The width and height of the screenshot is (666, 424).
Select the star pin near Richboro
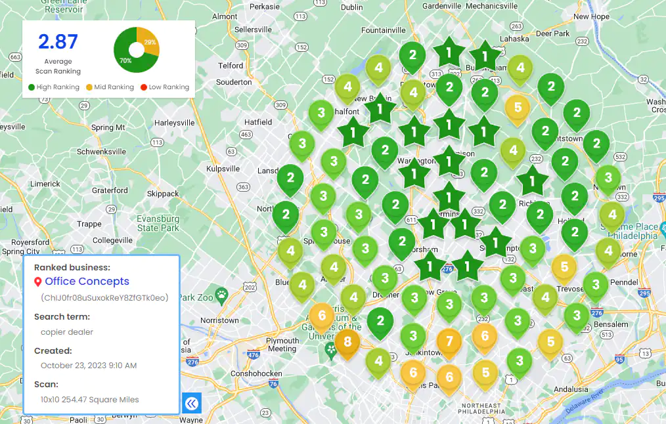point(532,180)
